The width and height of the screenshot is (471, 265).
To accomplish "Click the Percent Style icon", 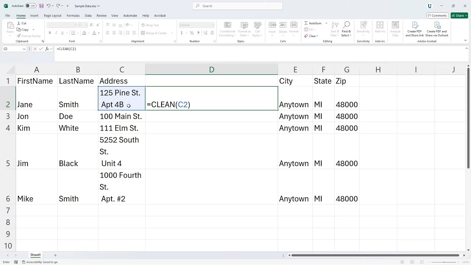I will tap(192, 33).
